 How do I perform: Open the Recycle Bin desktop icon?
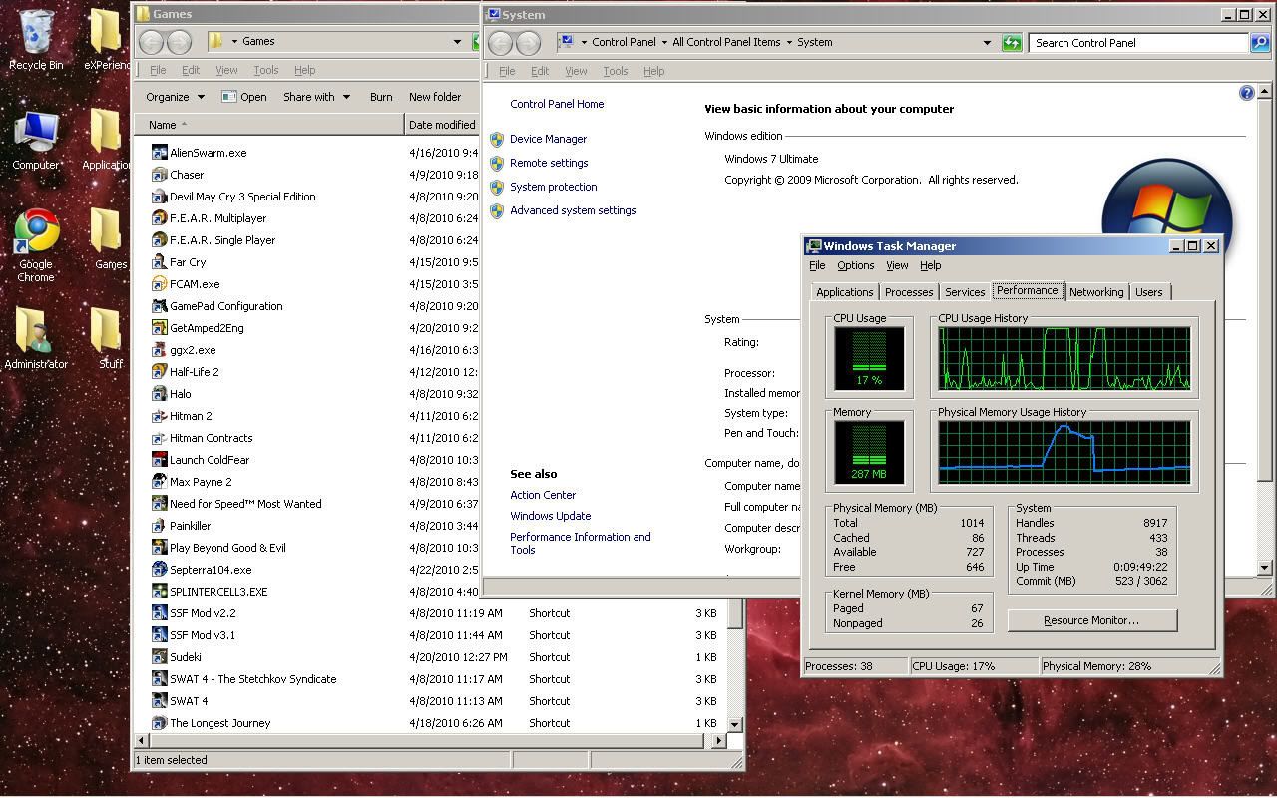[x=36, y=33]
